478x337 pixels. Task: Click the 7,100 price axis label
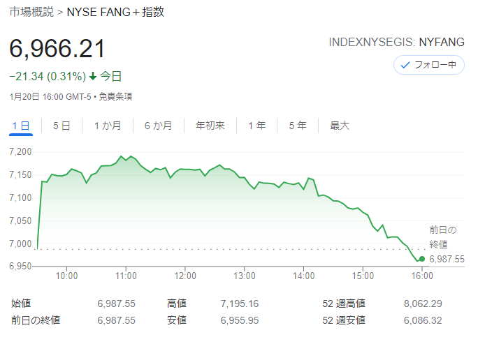(20, 198)
